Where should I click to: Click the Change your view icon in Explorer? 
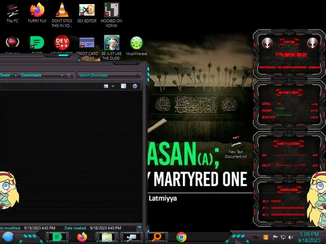[x=106, y=86]
